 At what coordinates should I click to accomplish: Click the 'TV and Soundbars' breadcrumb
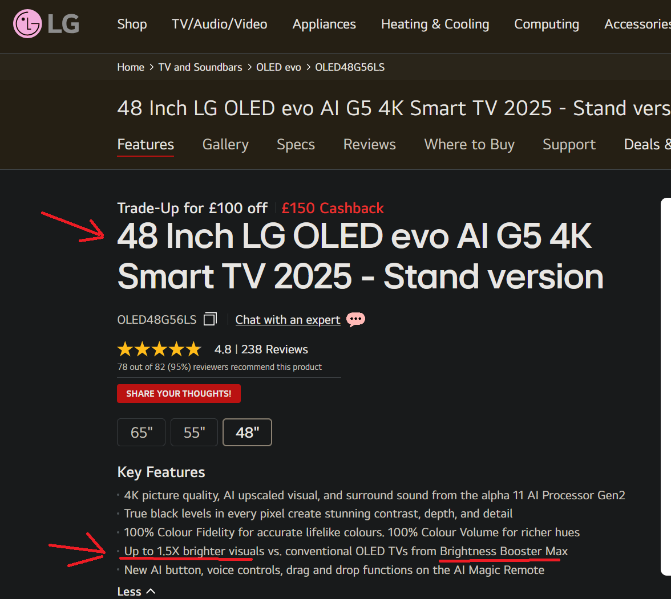(x=200, y=67)
